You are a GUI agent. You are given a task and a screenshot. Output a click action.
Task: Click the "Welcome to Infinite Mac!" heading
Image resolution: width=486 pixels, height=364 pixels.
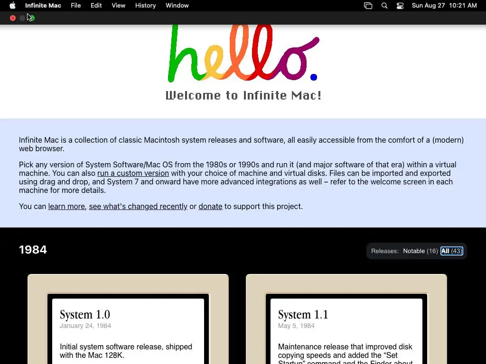(243, 95)
